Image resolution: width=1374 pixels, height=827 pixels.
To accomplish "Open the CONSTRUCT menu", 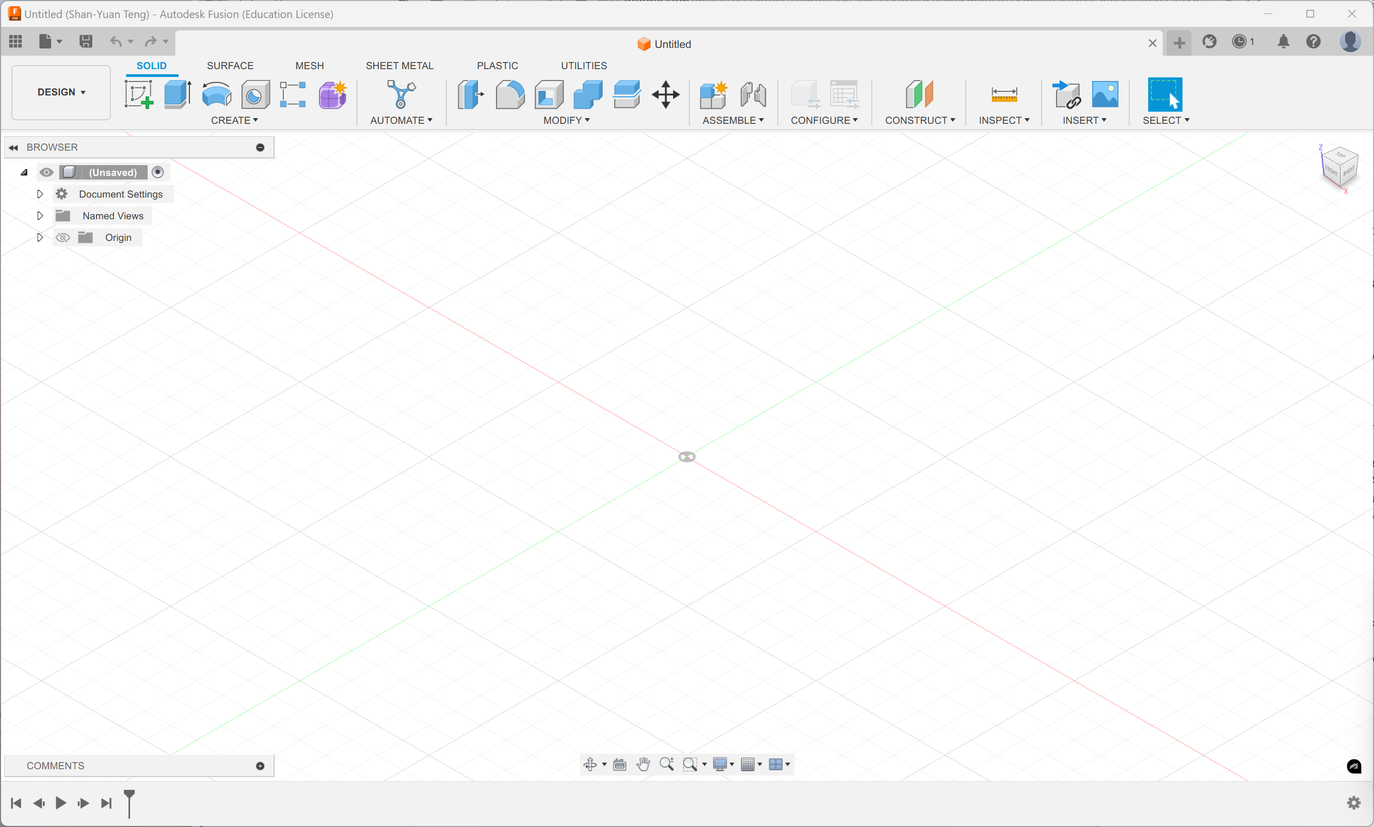I will (x=920, y=120).
